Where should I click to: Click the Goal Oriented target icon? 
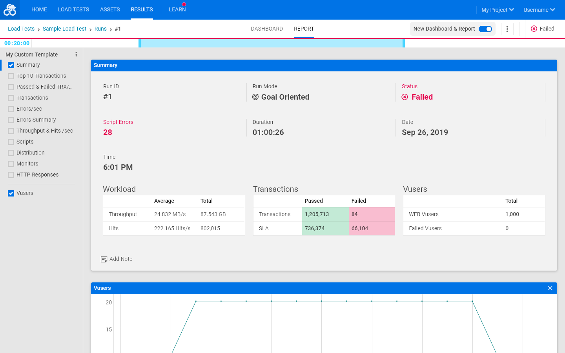click(x=255, y=97)
